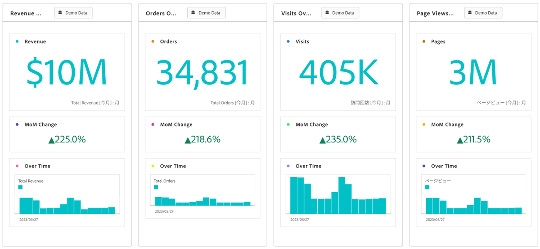Click the green dot beside MoM Change in the Visits panel
540x249 pixels.
point(288,124)
